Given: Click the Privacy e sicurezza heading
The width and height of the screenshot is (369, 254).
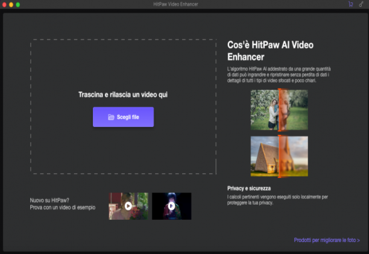Looking at the screenshot, I should (249, 188).
